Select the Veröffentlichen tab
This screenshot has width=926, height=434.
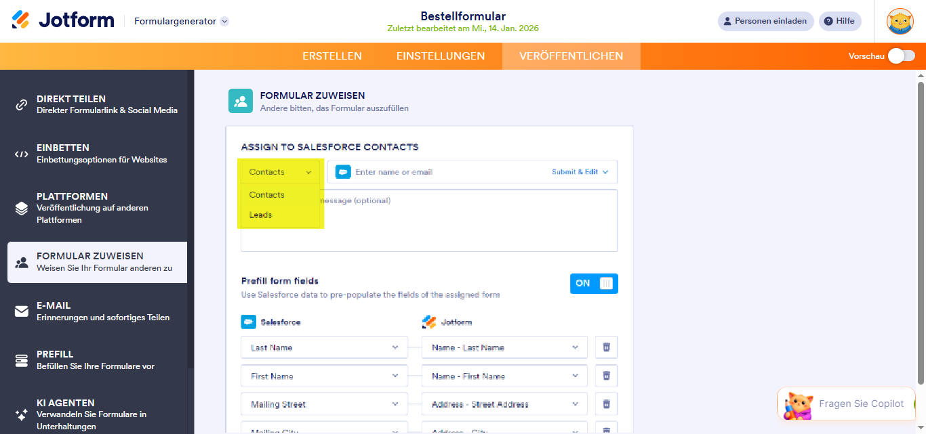[x=571, y=56]
